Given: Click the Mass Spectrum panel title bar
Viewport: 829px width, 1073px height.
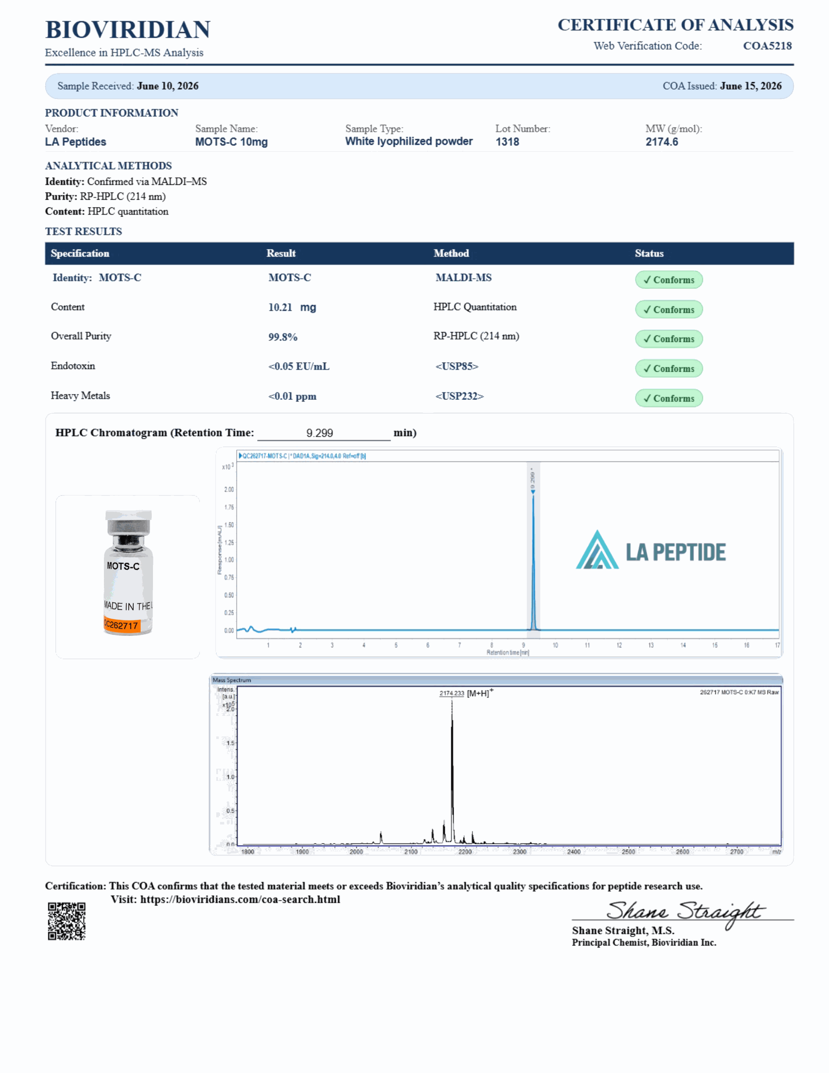Looking at the screenshot, I should [496, 680].
